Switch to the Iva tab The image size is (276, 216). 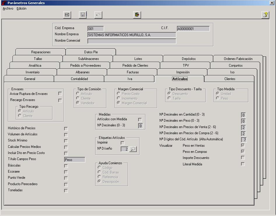pyautogui.click(x=130, y=79)
